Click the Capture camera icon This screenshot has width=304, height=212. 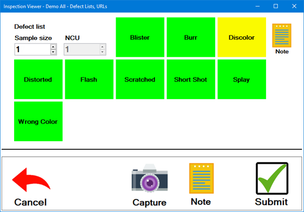(149, 179)
